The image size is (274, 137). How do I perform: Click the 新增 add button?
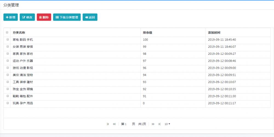pyautogui.click(x=10, y=17)
